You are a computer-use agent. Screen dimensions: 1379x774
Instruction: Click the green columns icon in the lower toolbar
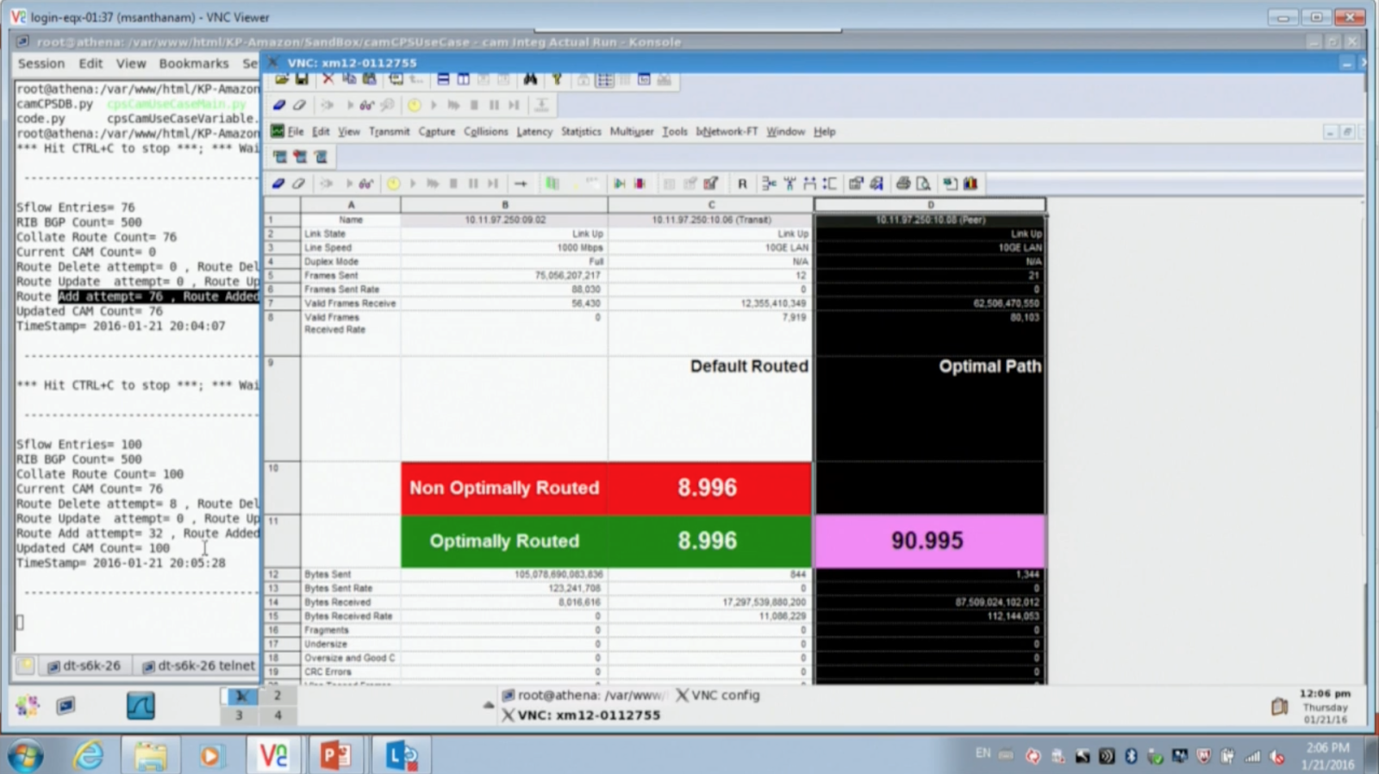(x=552, y=184)
